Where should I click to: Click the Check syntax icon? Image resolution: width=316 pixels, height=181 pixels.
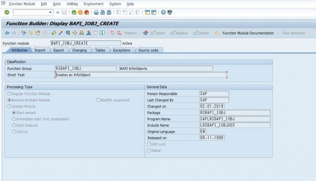click(x=54, y=33)
